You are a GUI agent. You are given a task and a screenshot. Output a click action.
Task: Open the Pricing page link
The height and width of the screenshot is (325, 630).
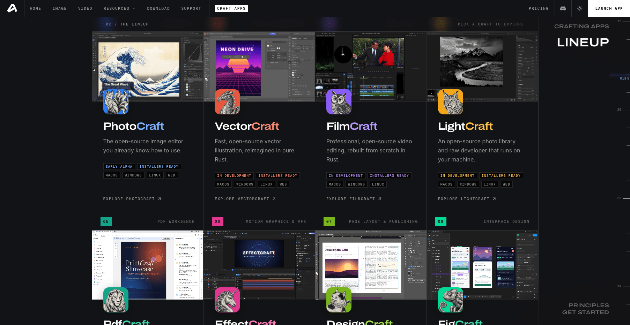pos(539,8)
